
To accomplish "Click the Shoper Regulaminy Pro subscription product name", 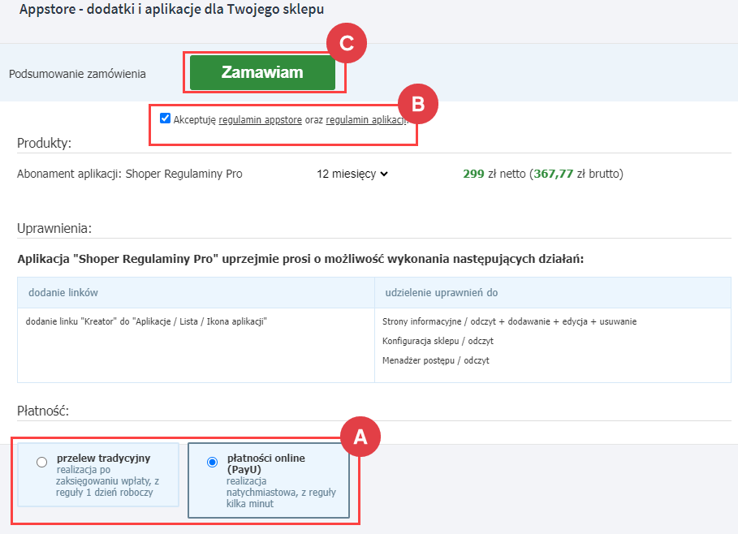I will coord(130,174).
